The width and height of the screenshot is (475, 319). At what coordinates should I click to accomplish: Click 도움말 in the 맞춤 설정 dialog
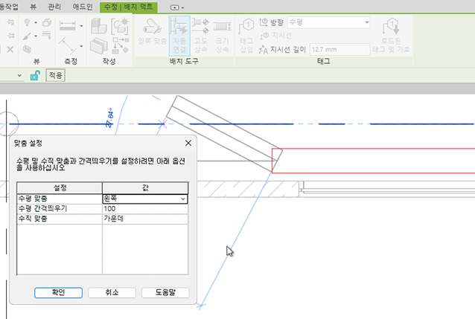(x=165, y=292)
